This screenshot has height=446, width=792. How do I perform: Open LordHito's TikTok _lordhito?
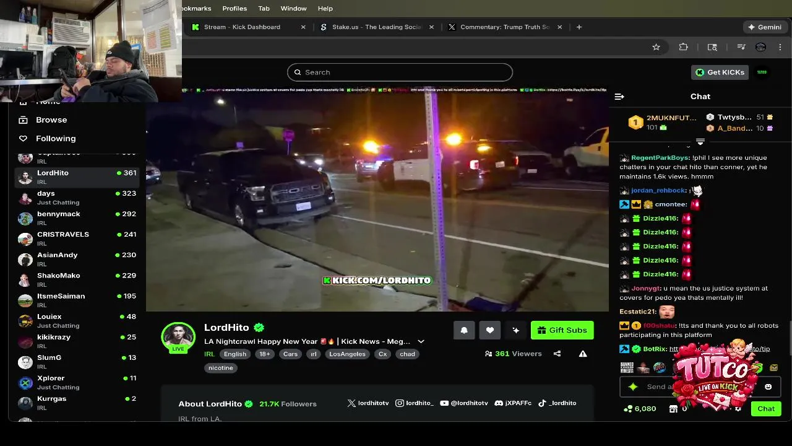[557, 403]
